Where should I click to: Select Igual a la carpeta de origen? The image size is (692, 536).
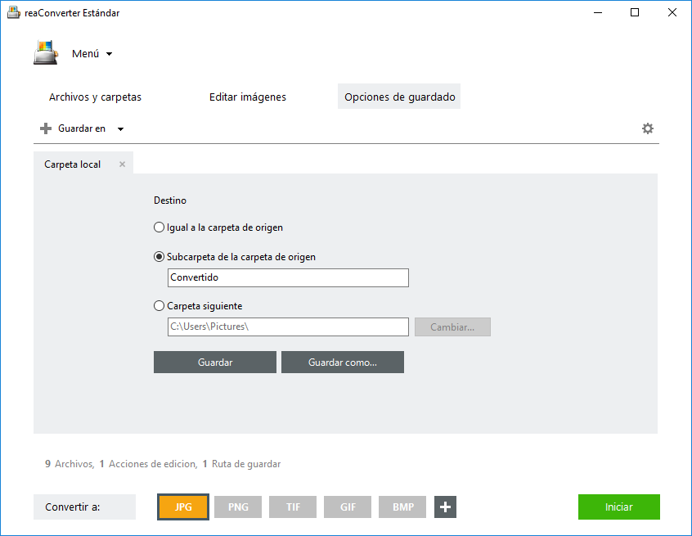coord(218,227)
